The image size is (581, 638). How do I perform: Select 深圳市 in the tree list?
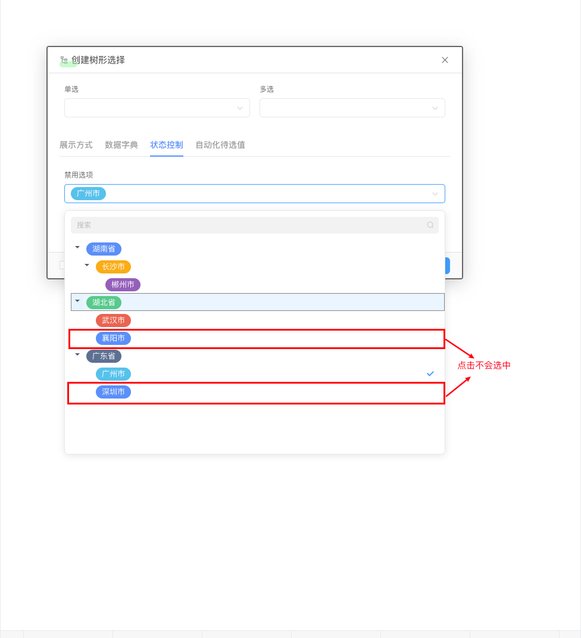point(113,391)
